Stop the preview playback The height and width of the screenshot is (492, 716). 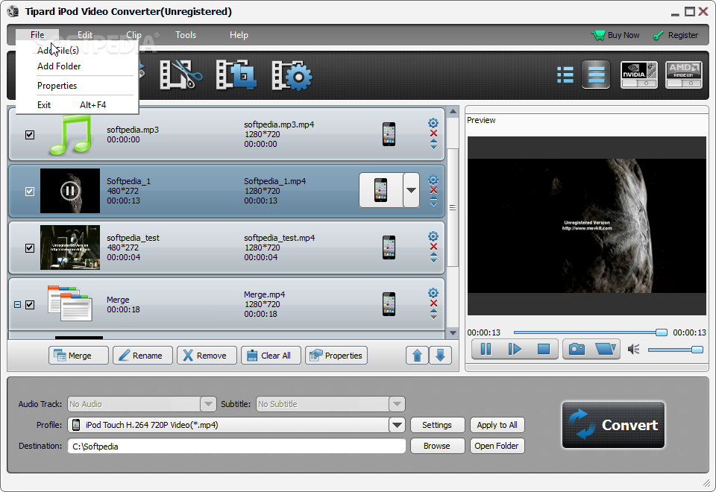point(544,349)
